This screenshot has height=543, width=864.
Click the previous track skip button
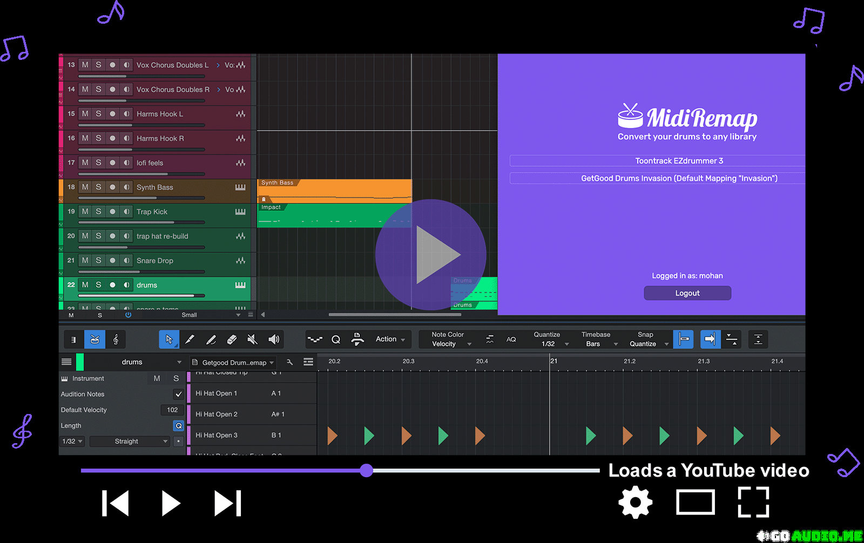pos(116,503)
